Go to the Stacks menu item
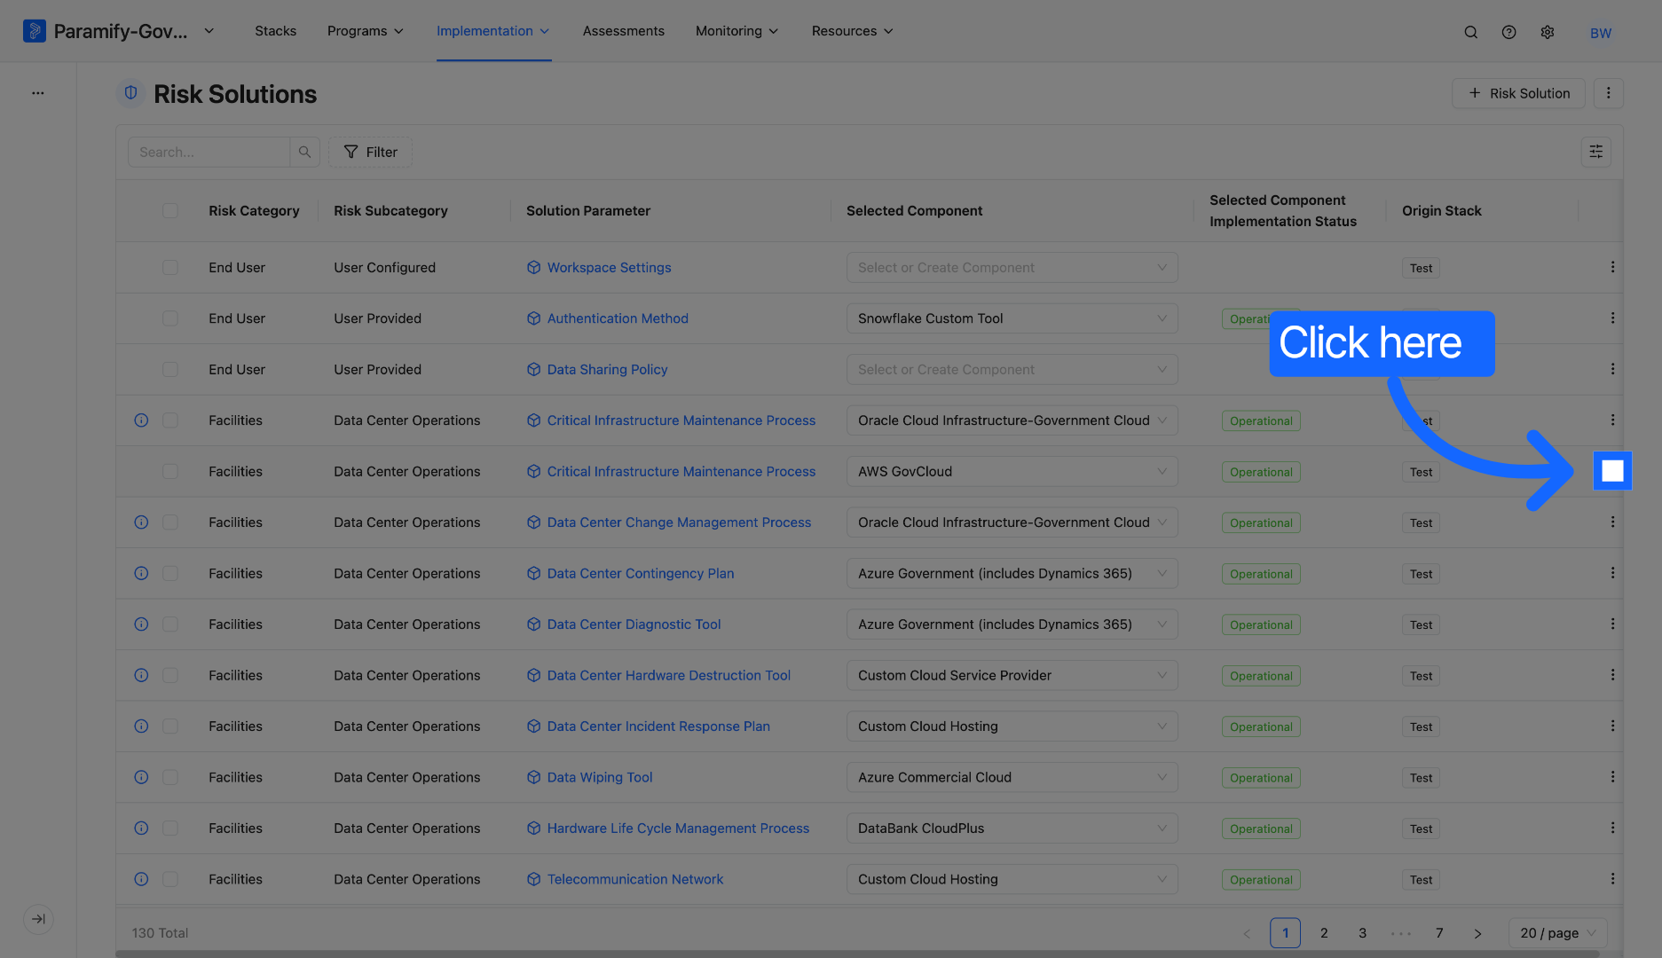The width and height of the screenshot is (1662, 958). click(275, 31)
